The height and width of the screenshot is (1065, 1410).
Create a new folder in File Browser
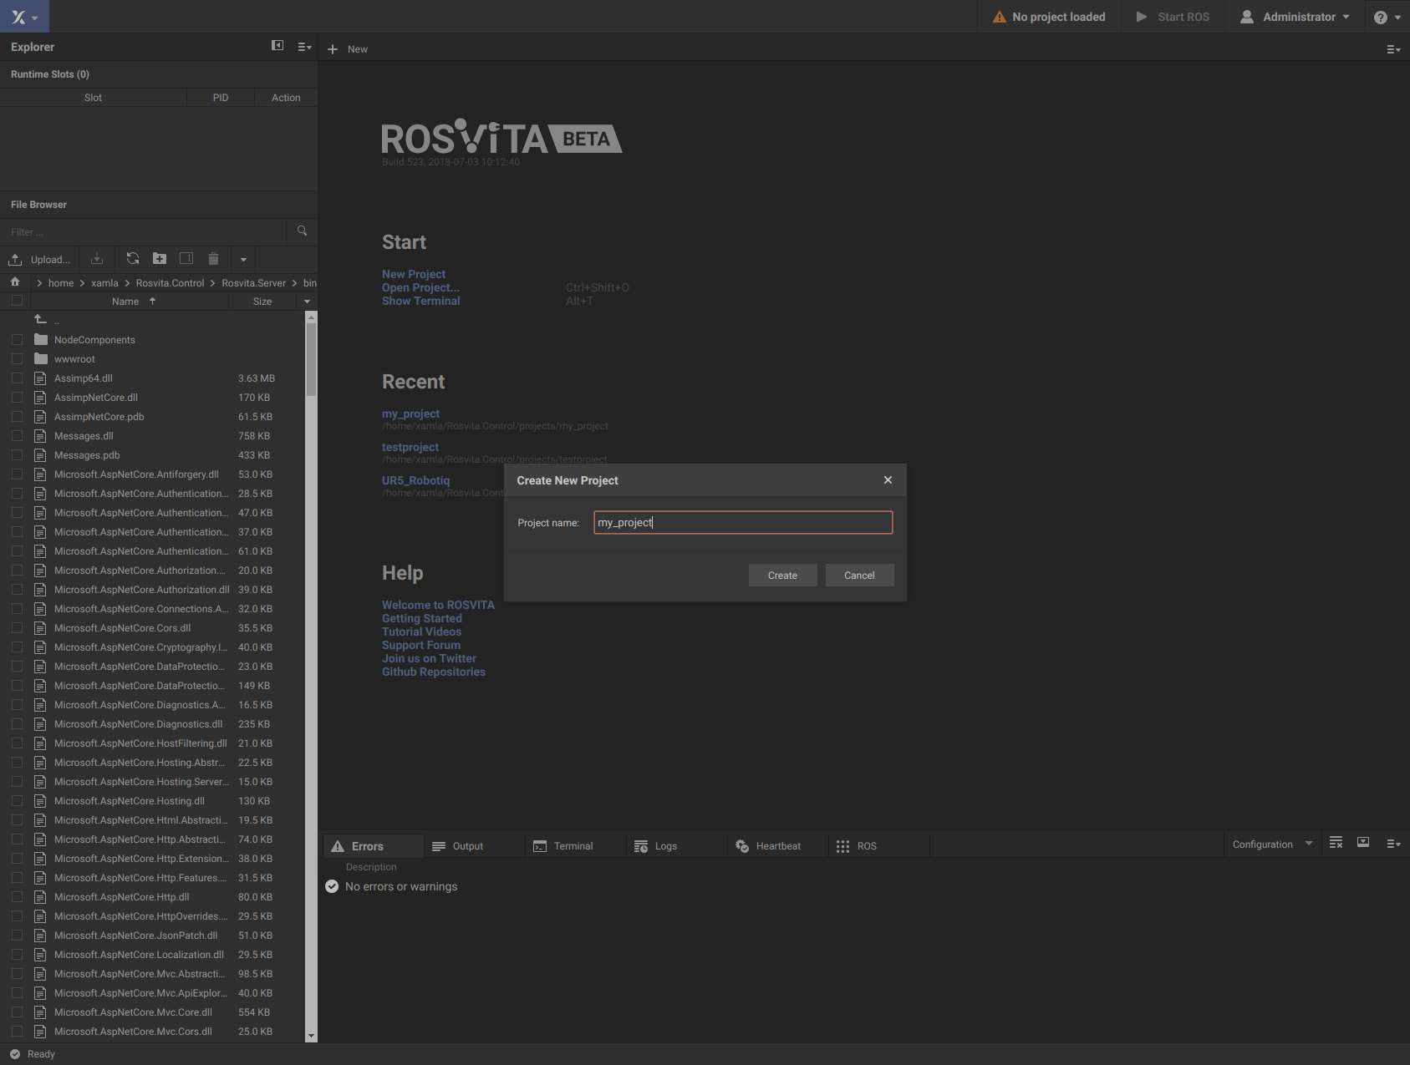tap(160, 259)
